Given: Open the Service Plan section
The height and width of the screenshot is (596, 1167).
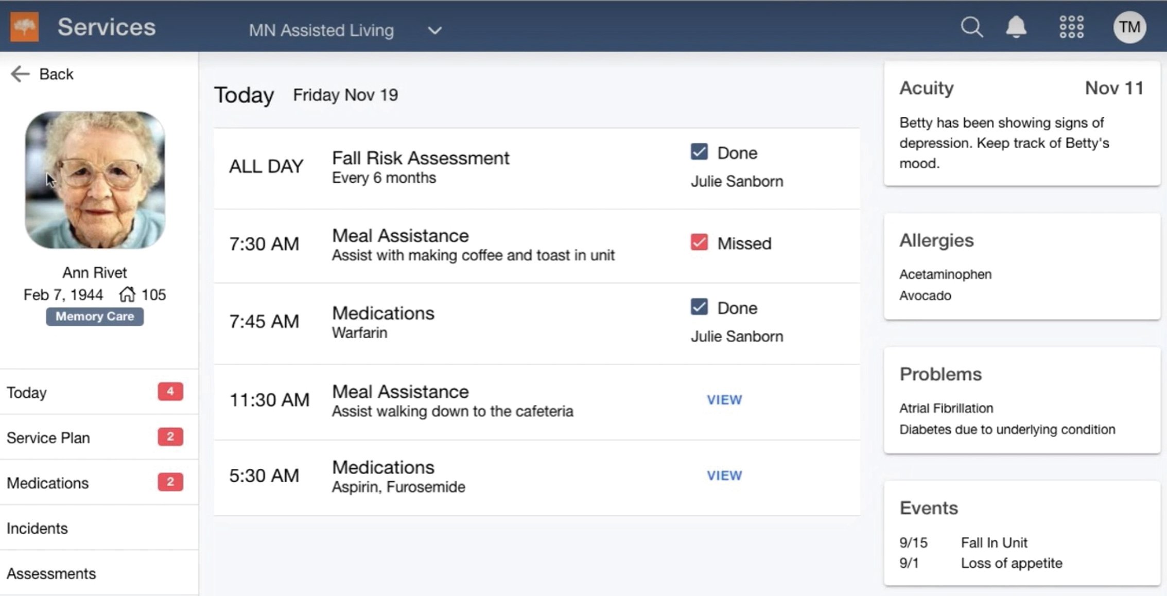Looking at the screenshot, I should [x=48, y=437].
